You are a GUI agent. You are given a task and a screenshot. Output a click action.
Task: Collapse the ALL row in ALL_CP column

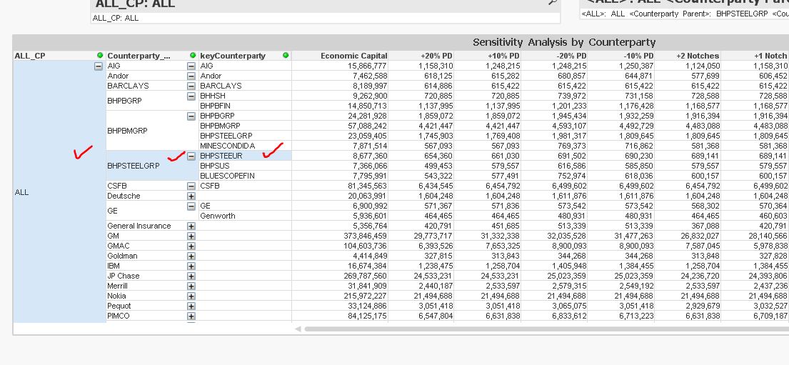(x=99, y=66)
